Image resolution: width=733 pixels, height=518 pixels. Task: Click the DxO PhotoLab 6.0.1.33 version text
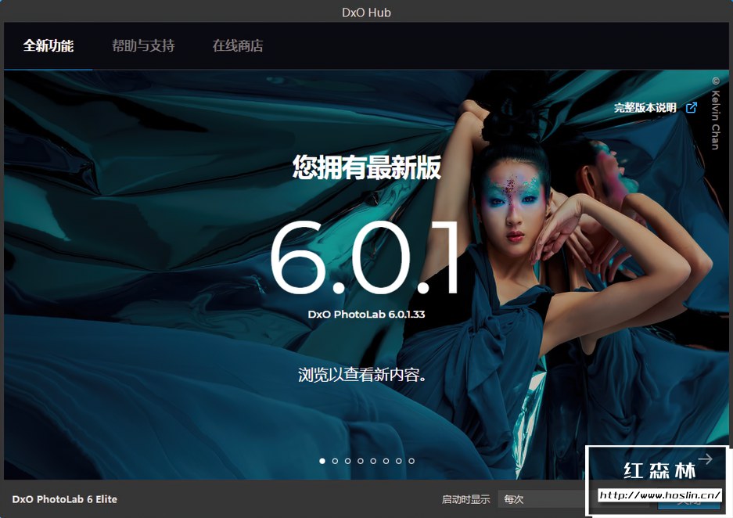(x=366, y=315)
